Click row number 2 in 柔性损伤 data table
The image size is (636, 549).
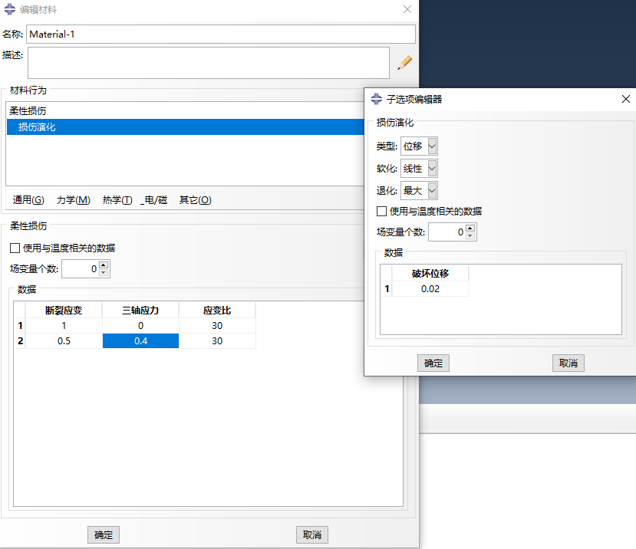tap(20, 341)
